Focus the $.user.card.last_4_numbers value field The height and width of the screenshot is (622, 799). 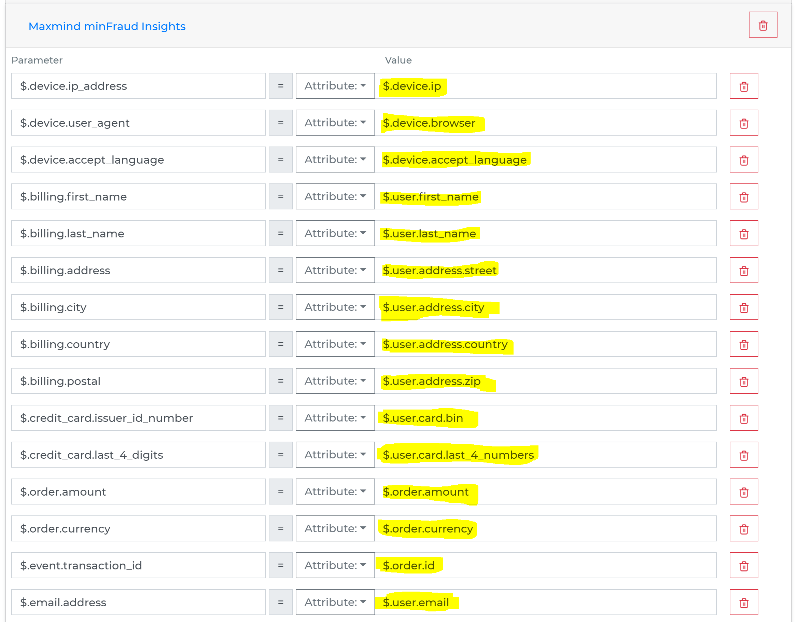coord(546,455)
